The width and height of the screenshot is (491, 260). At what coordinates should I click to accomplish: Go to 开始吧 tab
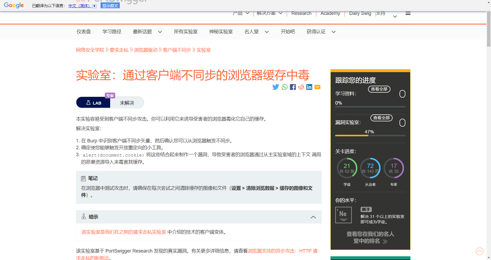[x=288, y=32]
